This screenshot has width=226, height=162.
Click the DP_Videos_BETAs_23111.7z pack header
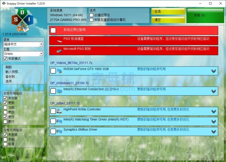coord(71,63)
